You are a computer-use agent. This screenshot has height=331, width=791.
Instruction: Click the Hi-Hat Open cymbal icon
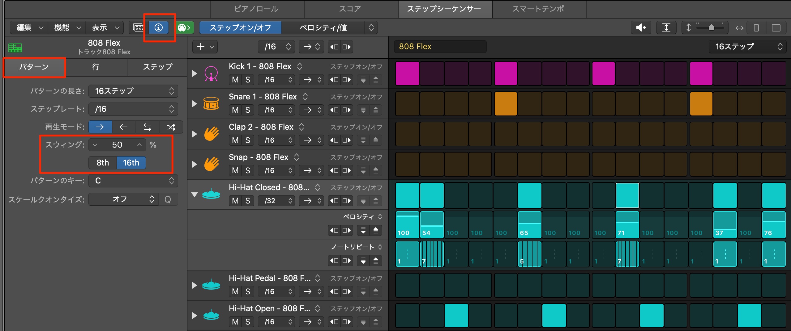(211, 315)
